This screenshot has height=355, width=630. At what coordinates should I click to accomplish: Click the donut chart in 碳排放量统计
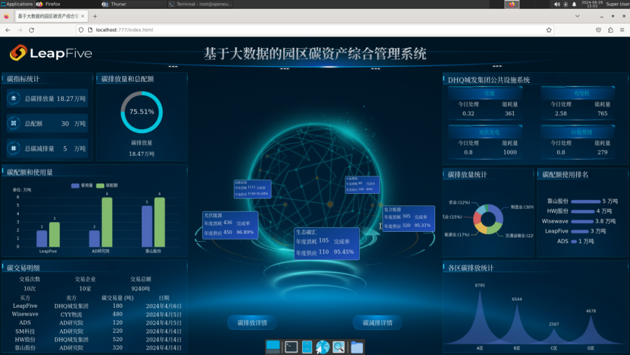[488, 219]
